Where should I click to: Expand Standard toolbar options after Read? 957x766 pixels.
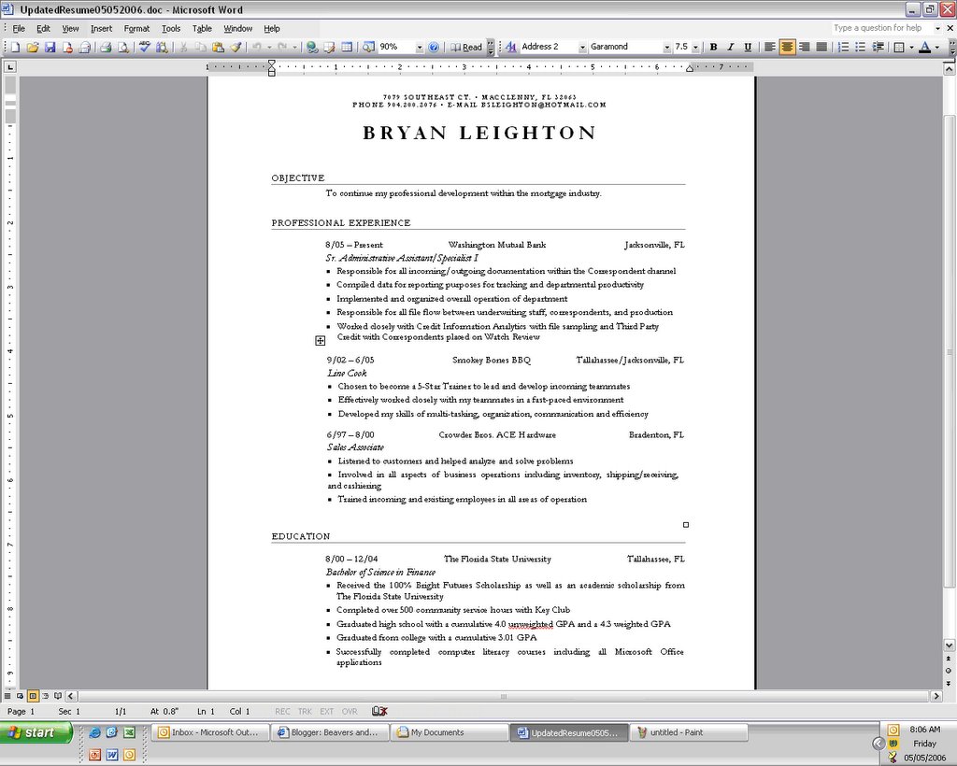[x=490, y=48]
